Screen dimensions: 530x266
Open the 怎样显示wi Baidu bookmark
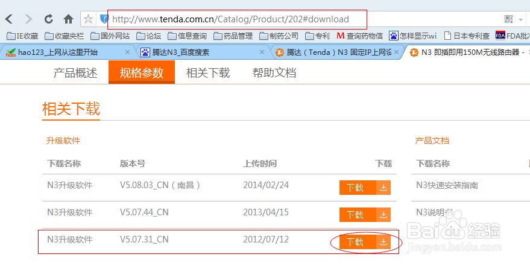(x=413, y=36)
